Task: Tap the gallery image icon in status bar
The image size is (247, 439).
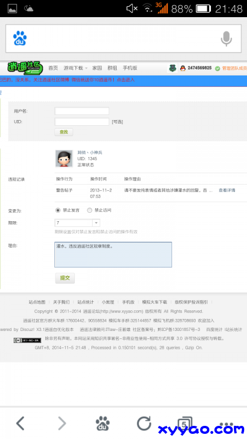Action: pos(13,9)
